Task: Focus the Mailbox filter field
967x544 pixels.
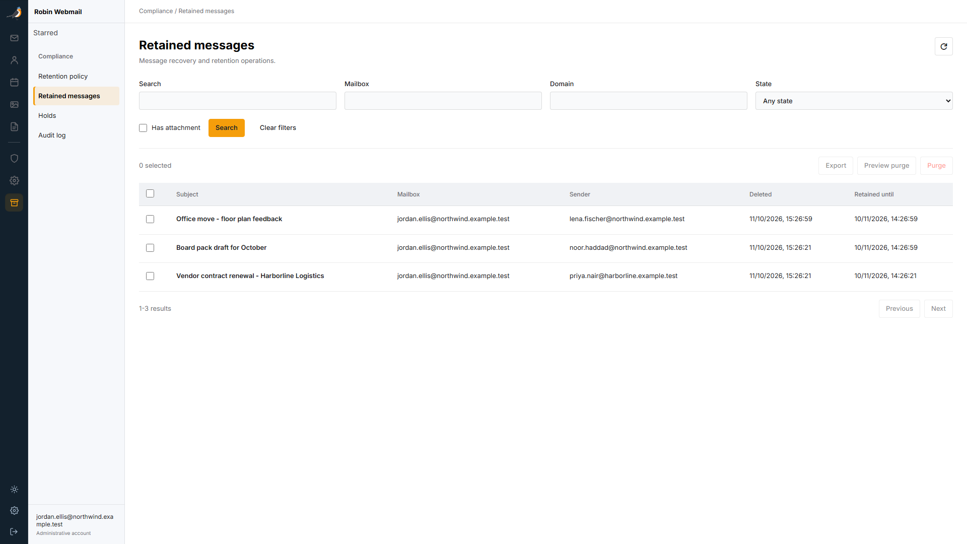Action: (x=443, y=101)
